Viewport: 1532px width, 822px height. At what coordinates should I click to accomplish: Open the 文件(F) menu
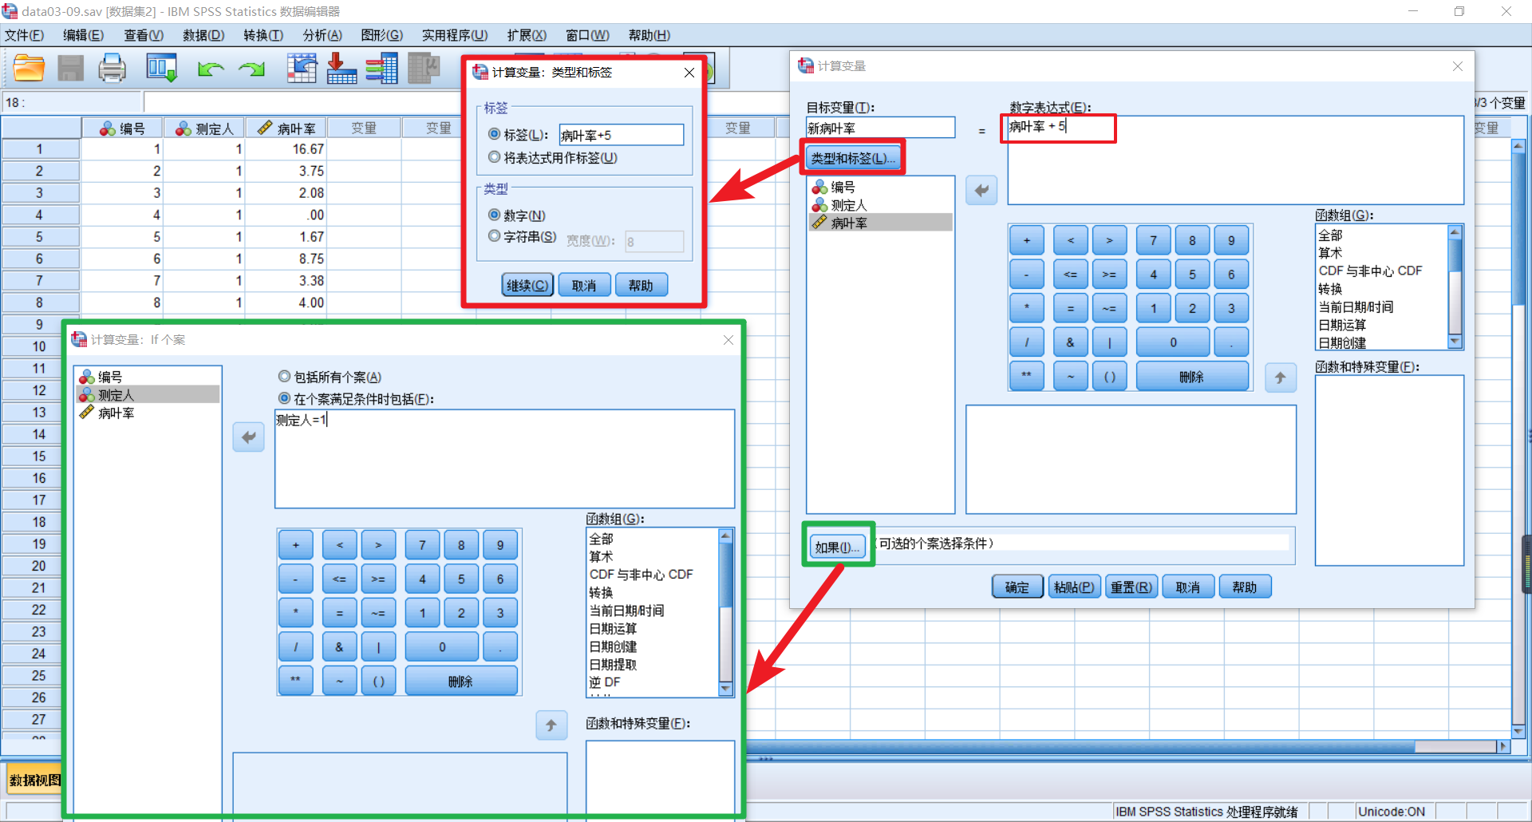point(25,35)
